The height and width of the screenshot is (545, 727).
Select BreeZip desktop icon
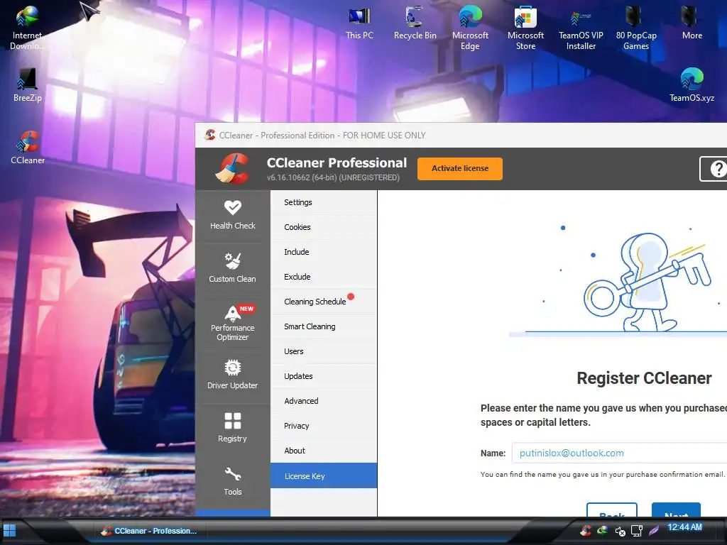point(28,85)
